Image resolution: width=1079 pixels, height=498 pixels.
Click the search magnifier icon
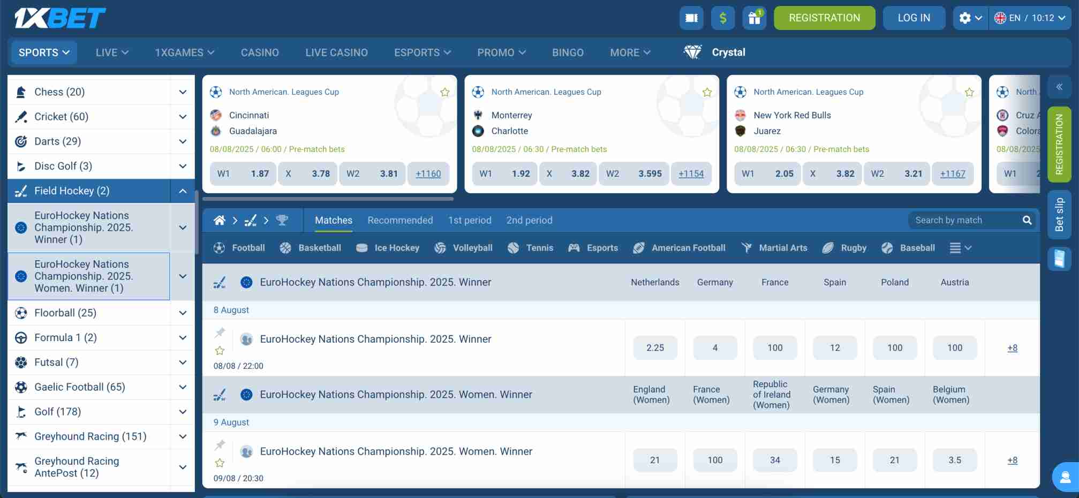point(1027,220)
